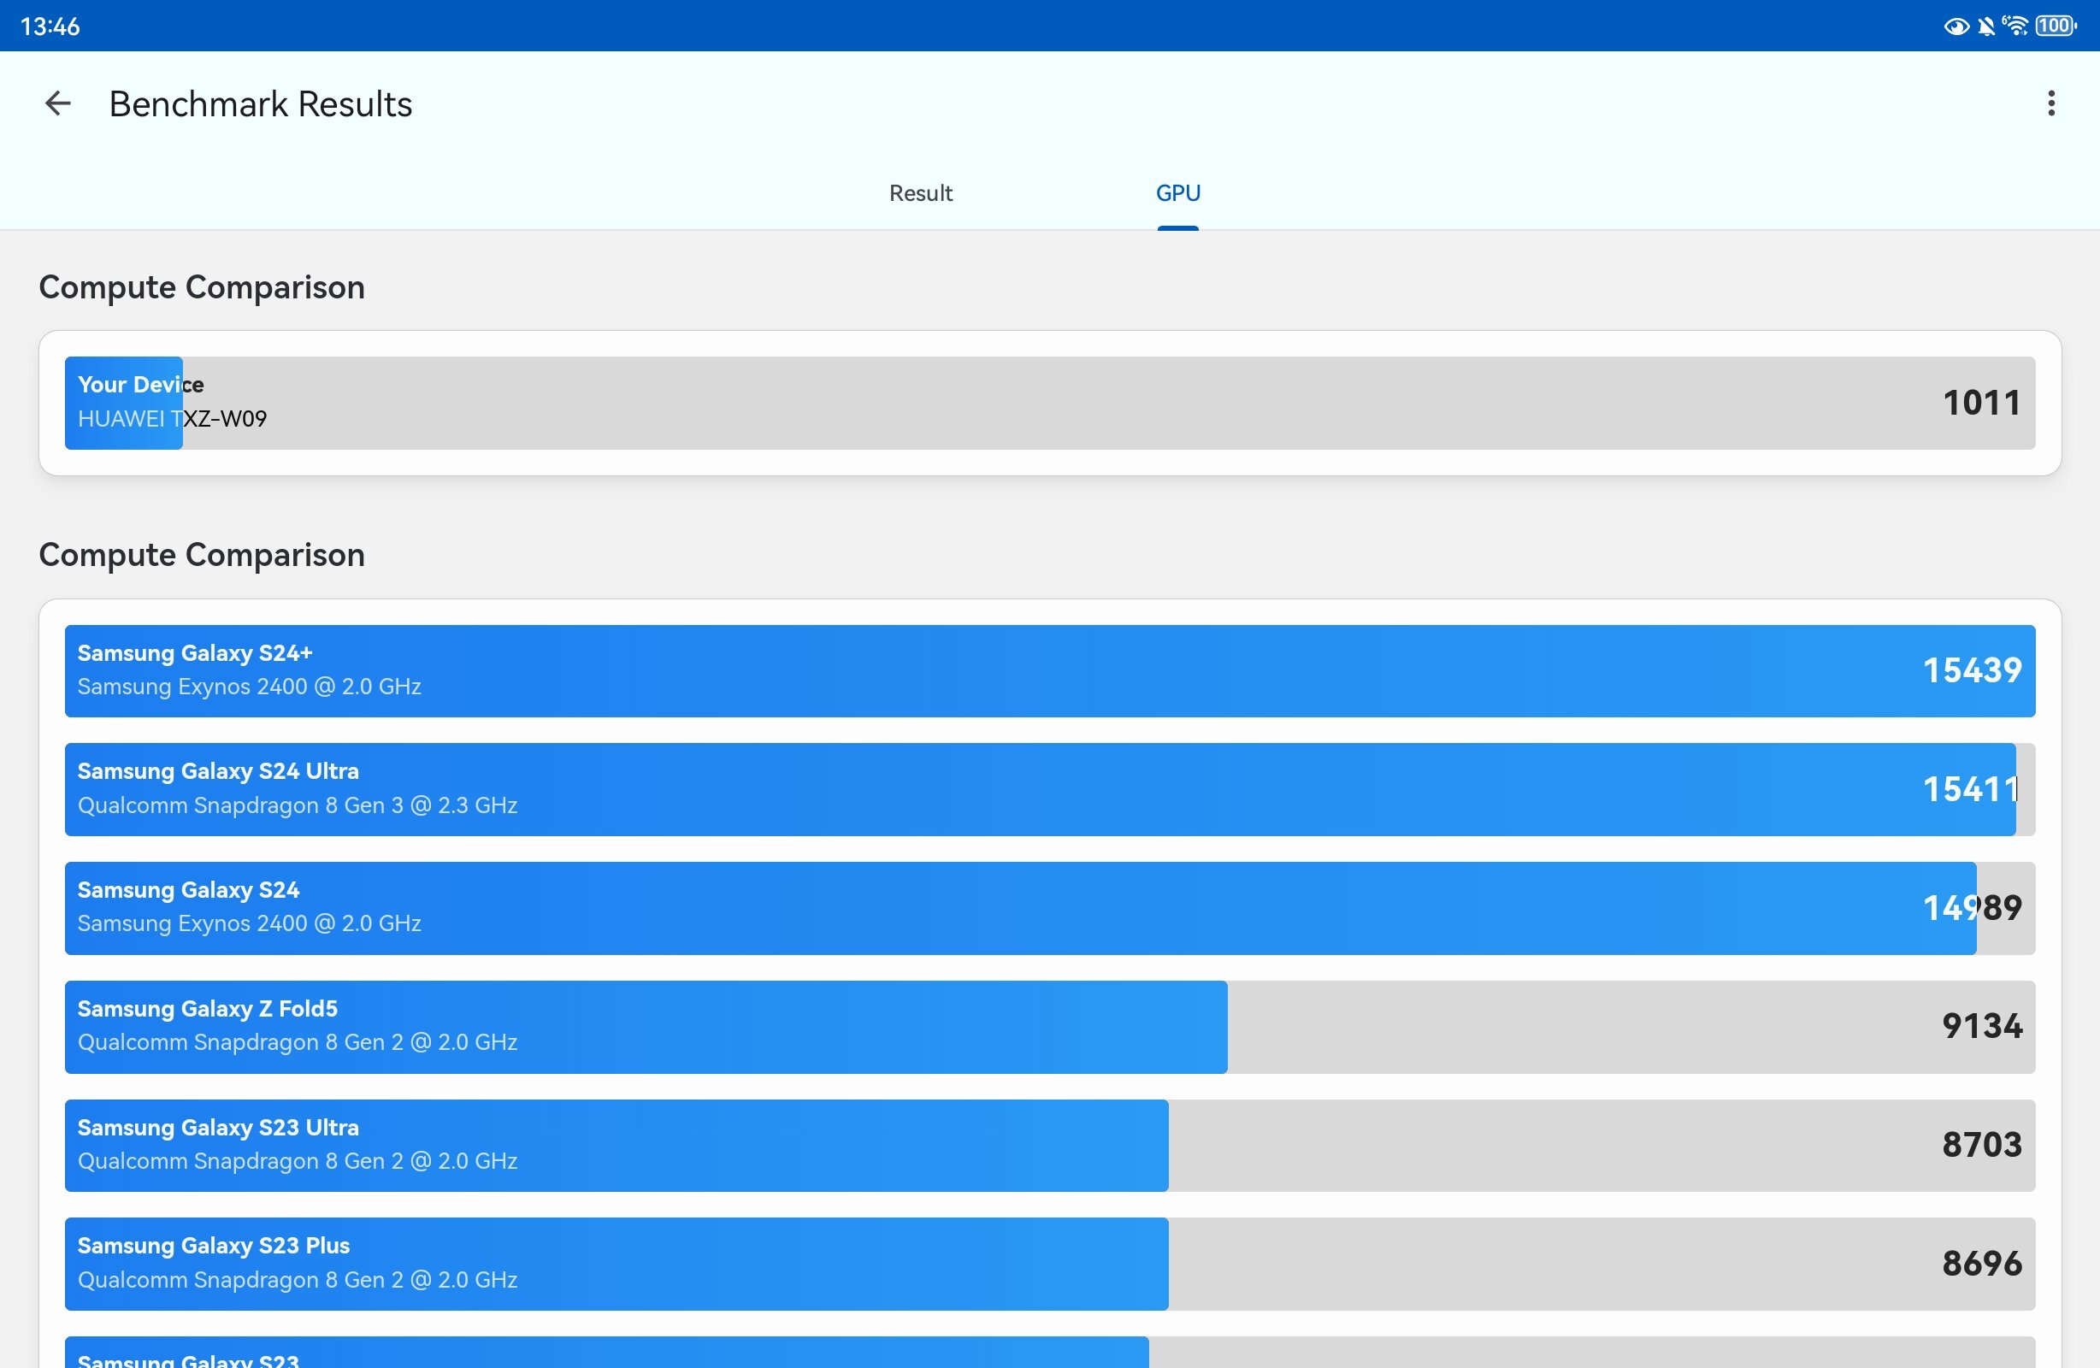Tap the 15439 score value
The height and width of the screenshot is (1368, 2100).
1972,671
